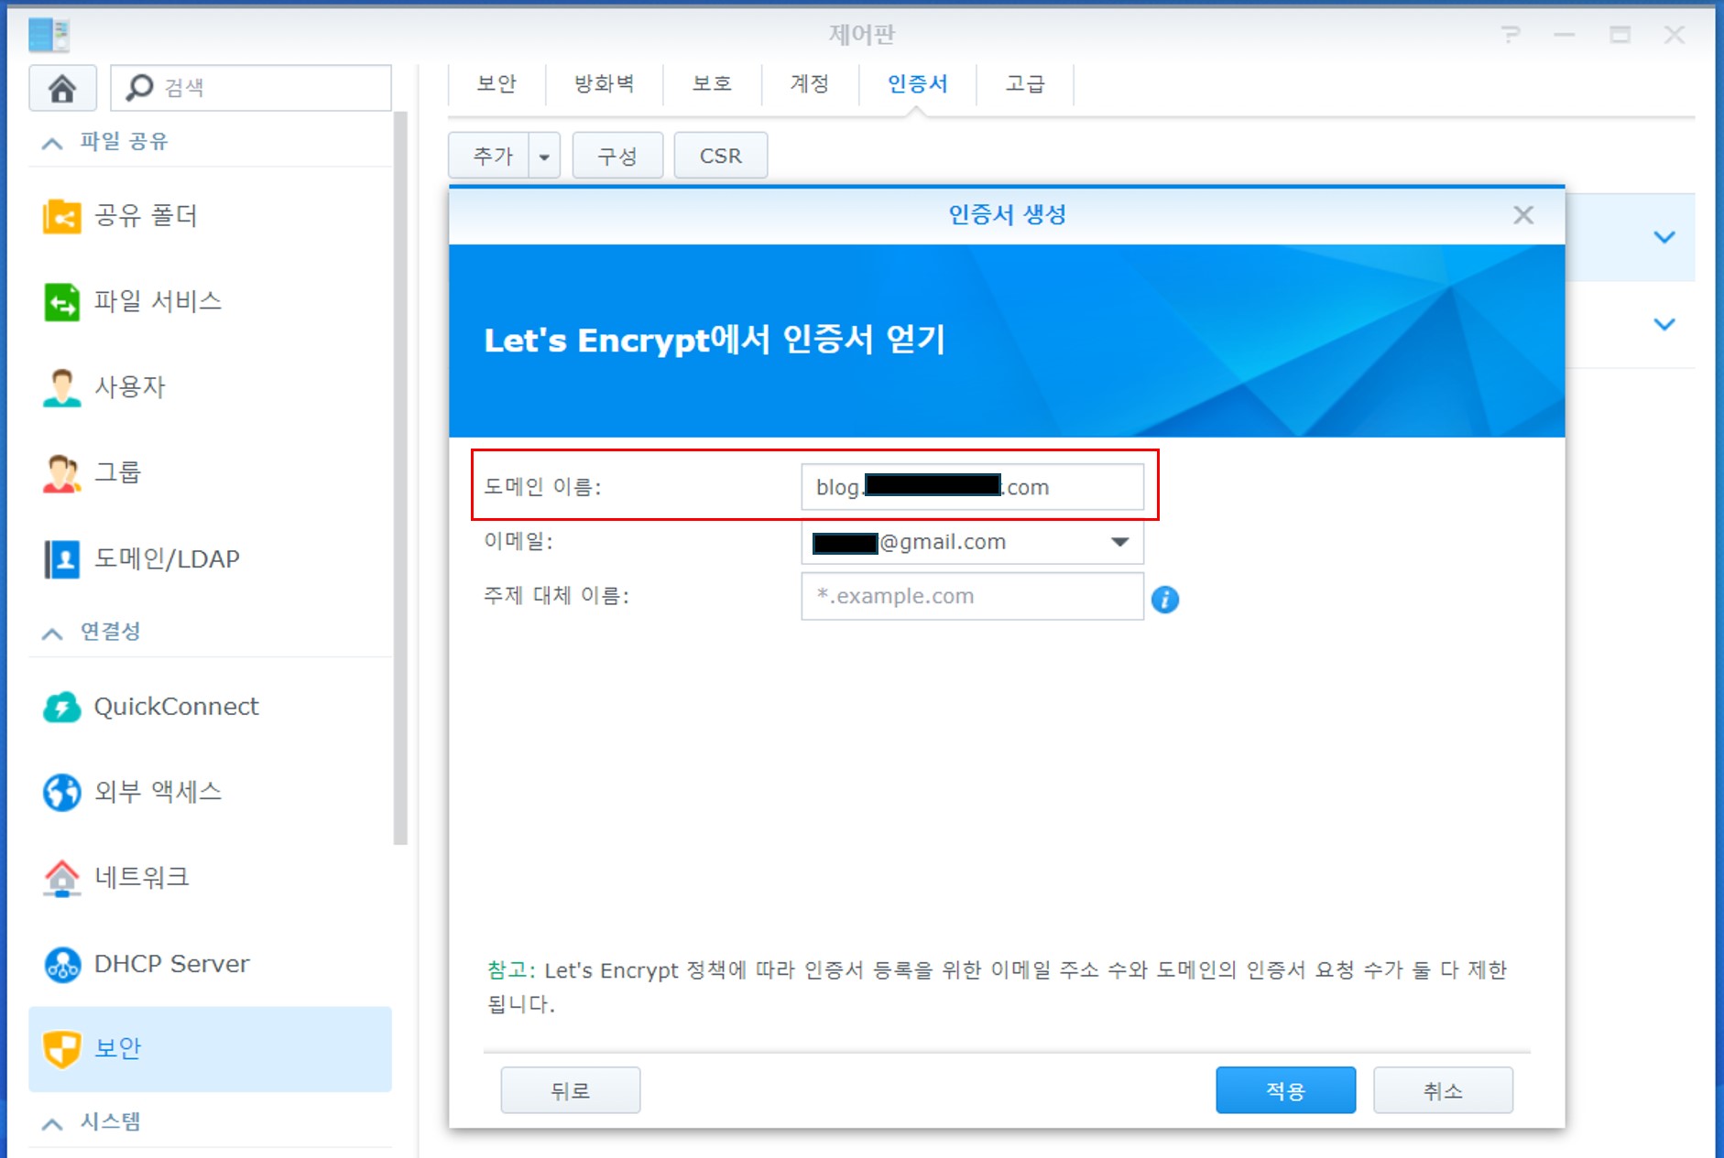The width and height of the screenshot is (1724, 1158).
Task: Click the 뒤로 back button
Action: (x=570, y=1090)
